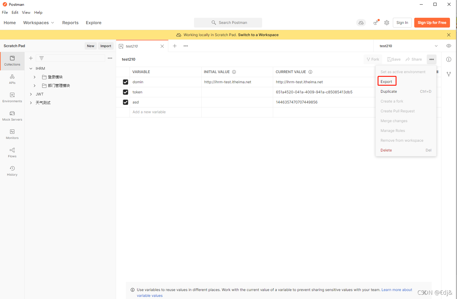Click the Fork button
457x299 pixels.
[x=373, y=59]
